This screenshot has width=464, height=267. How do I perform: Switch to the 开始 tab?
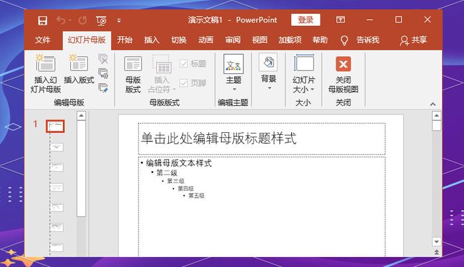coord(124,40)
